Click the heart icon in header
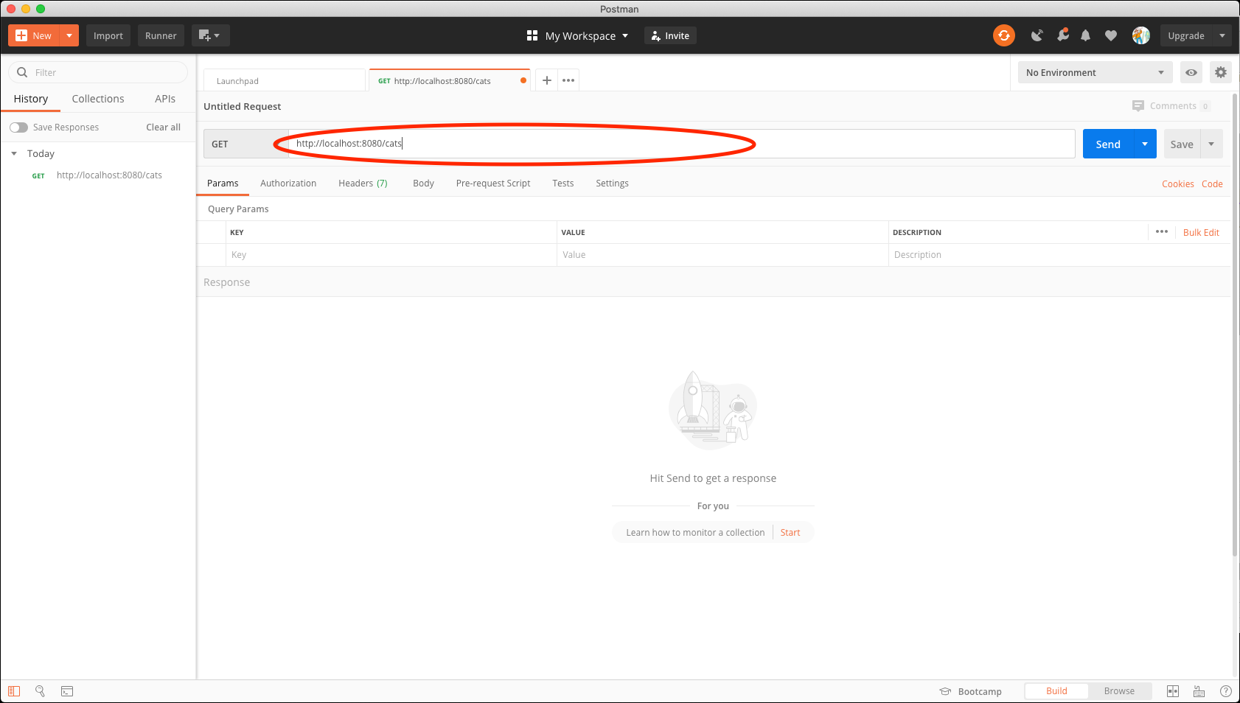 [x=1111, y=35]
